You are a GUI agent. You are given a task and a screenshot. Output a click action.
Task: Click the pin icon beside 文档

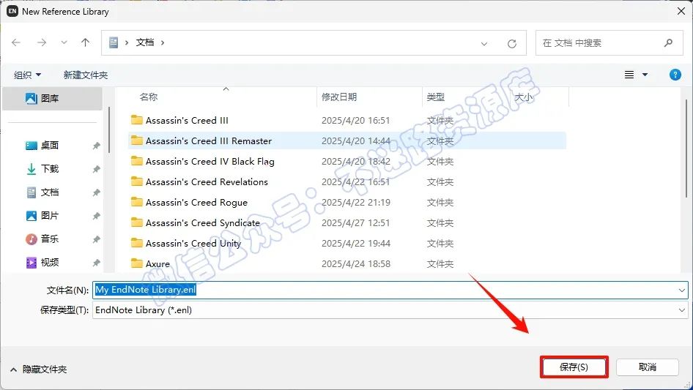click(x=96, y=192)
